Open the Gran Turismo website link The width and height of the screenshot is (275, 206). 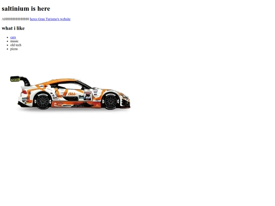coord(50,19)
